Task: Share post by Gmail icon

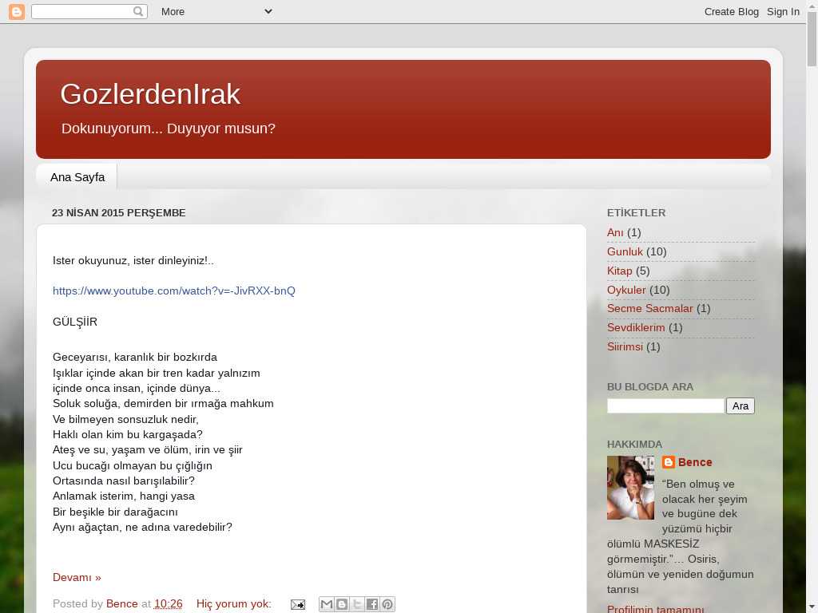Action: pos(326,604)
